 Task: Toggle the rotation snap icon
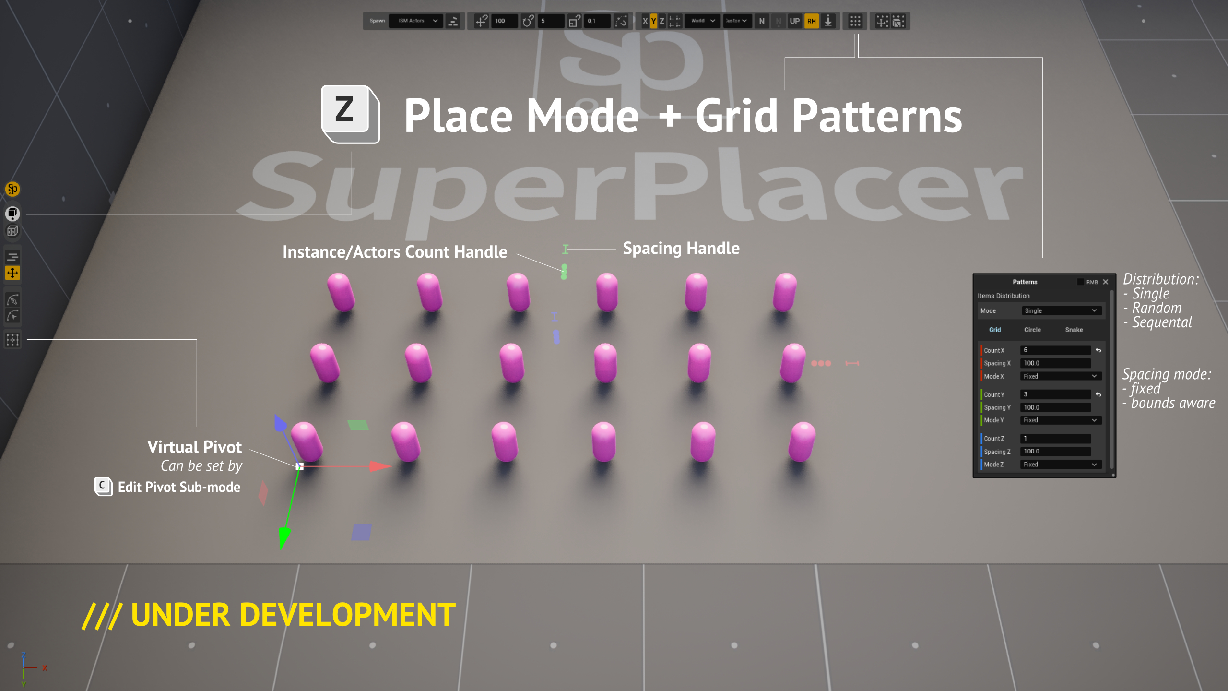click(528, 21)
